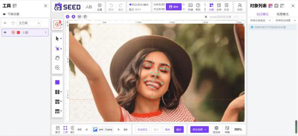Switch to 标注模式 tab
This screenshot has height=136, width=298.
tap(262, 14)
